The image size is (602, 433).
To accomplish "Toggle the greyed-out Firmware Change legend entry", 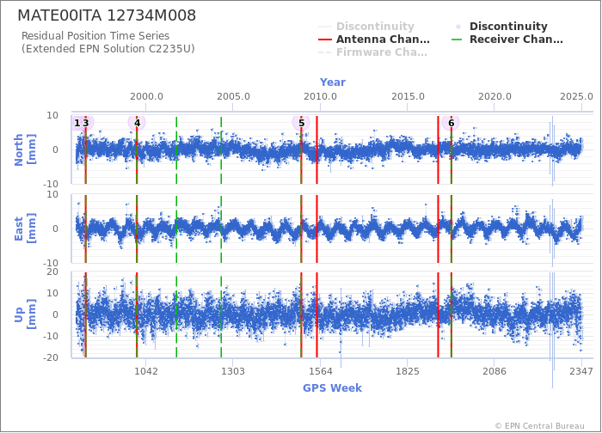I will click(x=372, y=52).
